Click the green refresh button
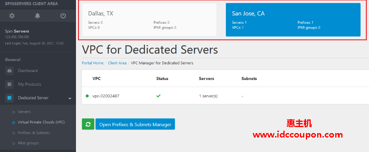 coord(88,124)
